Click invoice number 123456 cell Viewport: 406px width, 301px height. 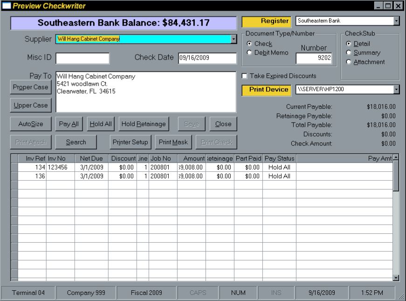tap(61, 167)
